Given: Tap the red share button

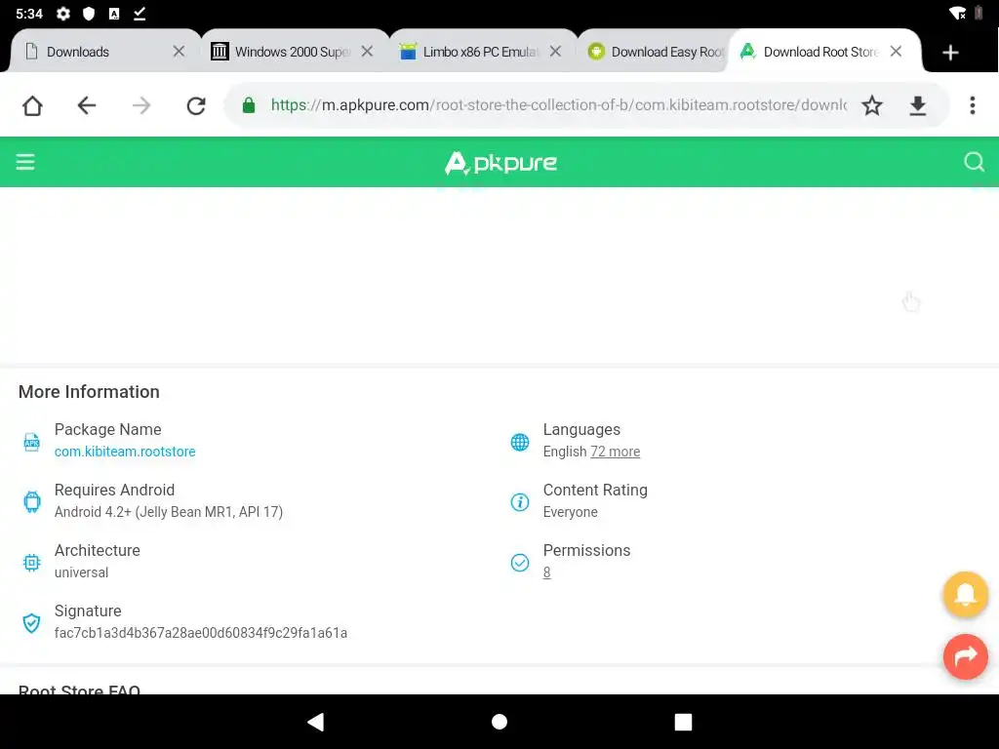Looking at the screenshot, I should coord(965,656).
